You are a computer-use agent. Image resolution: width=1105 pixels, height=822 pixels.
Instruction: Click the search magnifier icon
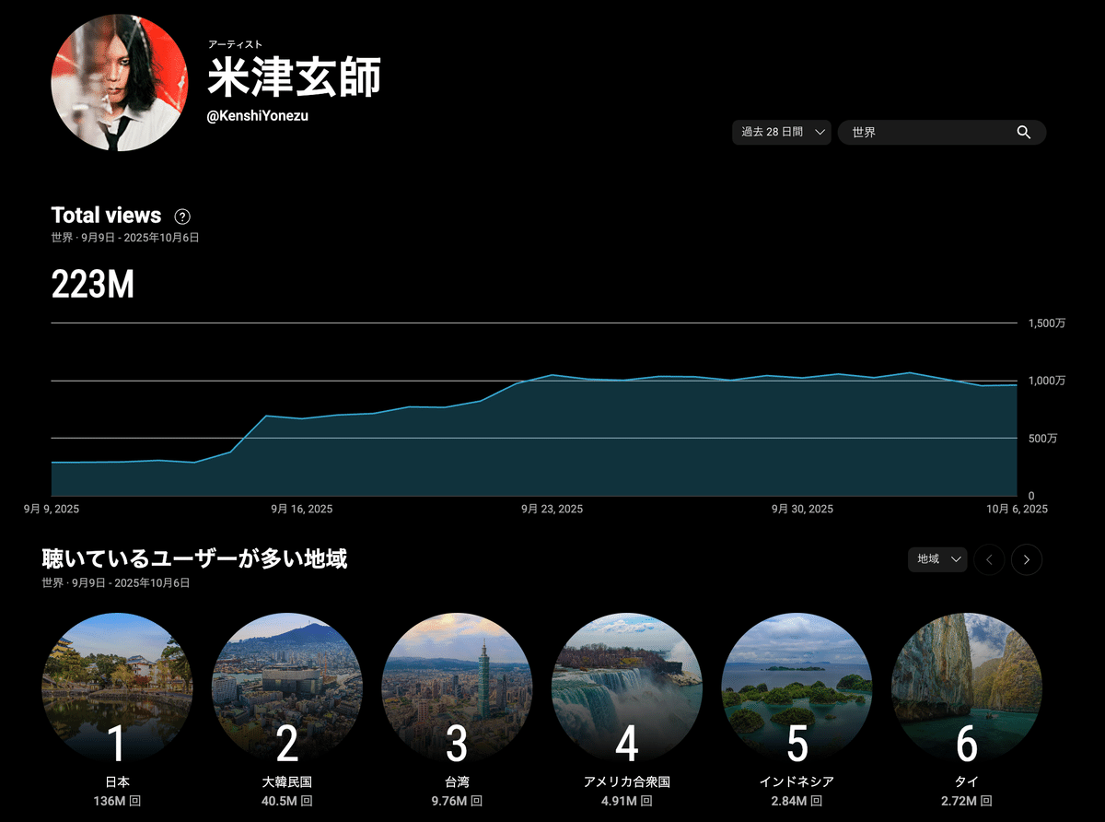tap(1024, 132)
